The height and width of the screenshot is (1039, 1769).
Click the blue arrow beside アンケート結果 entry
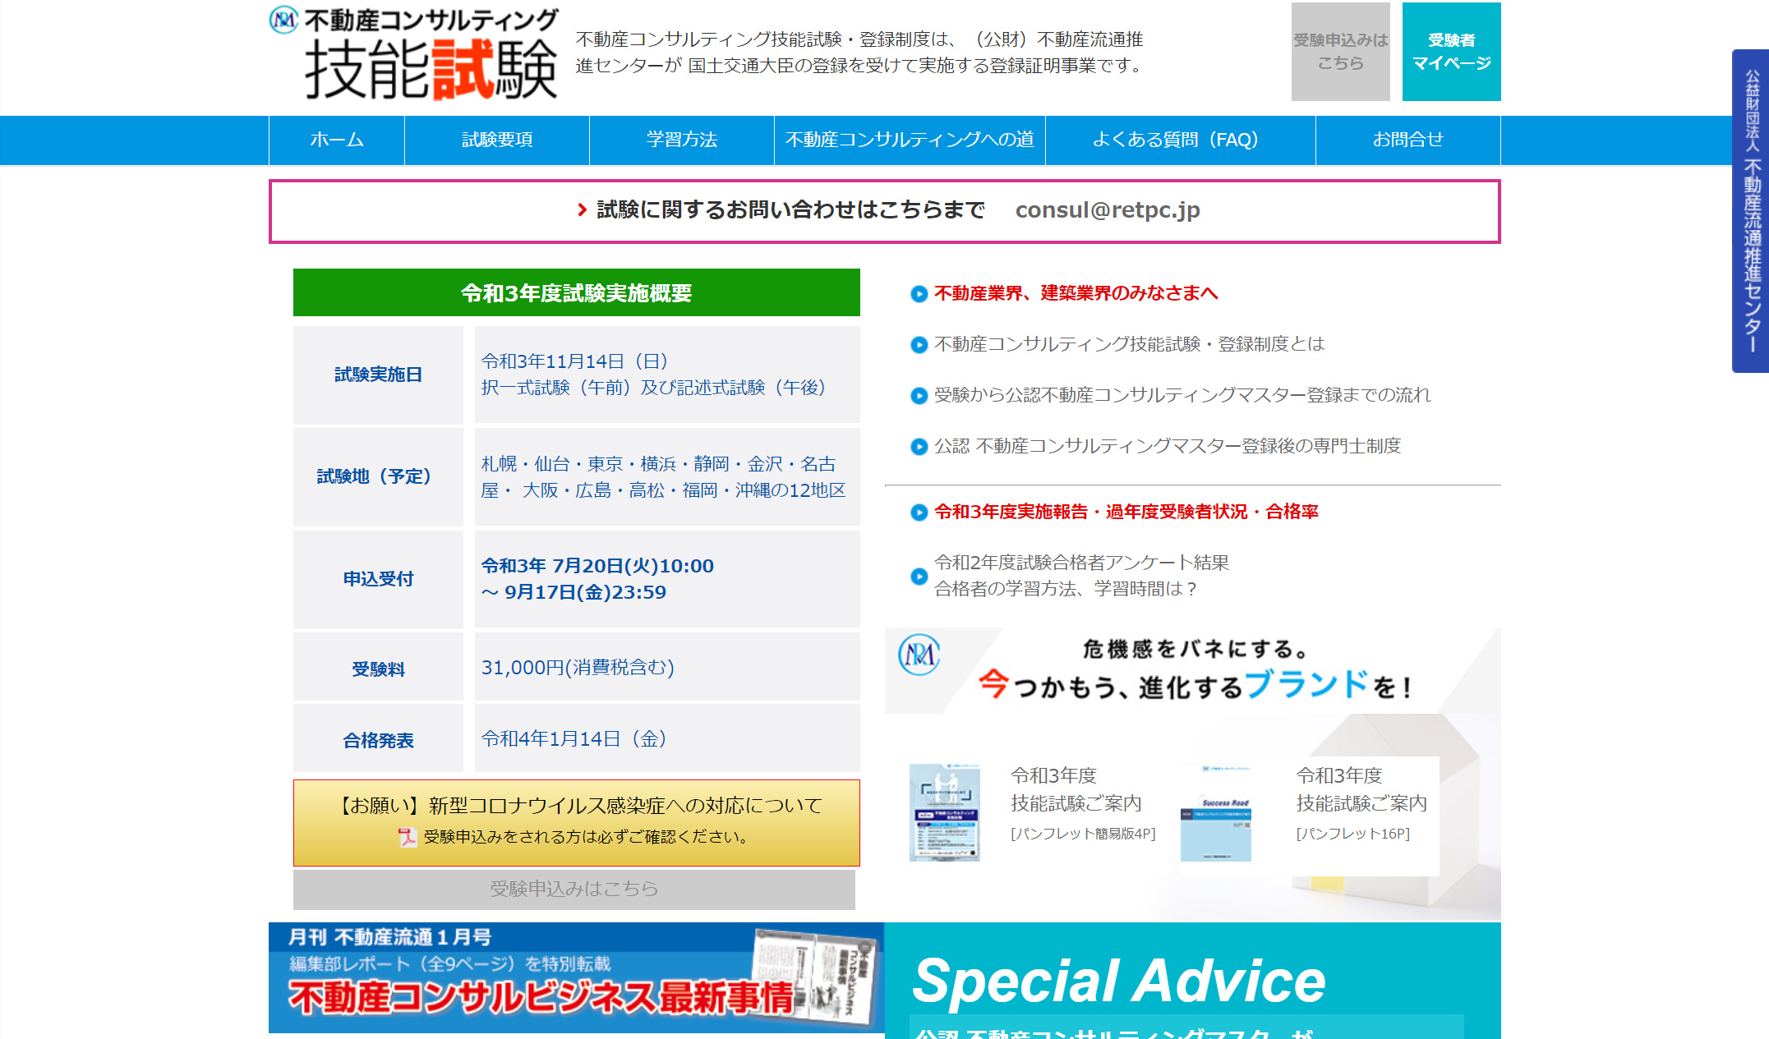[x=918, y=575]
